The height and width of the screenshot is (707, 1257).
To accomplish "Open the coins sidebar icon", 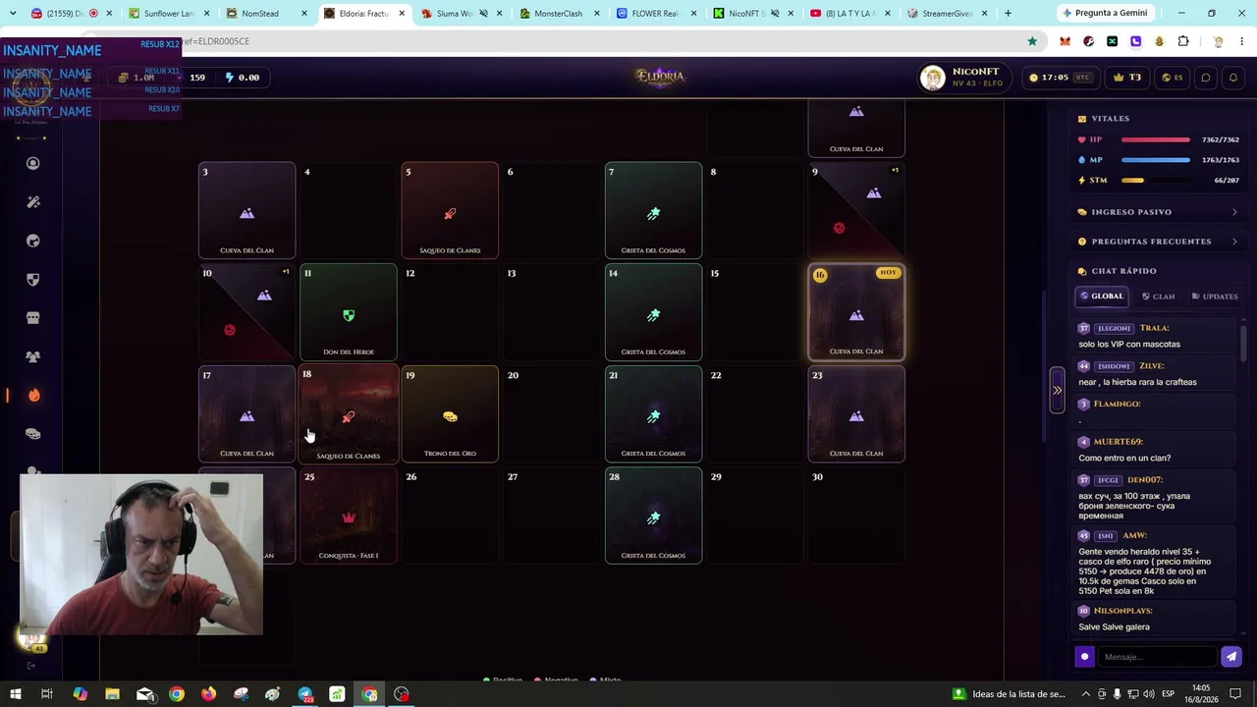I will click(x=33, y=434).
